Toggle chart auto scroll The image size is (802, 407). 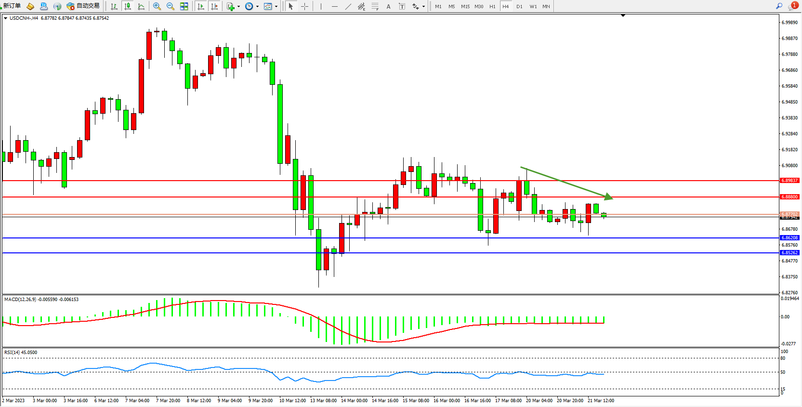201,6
